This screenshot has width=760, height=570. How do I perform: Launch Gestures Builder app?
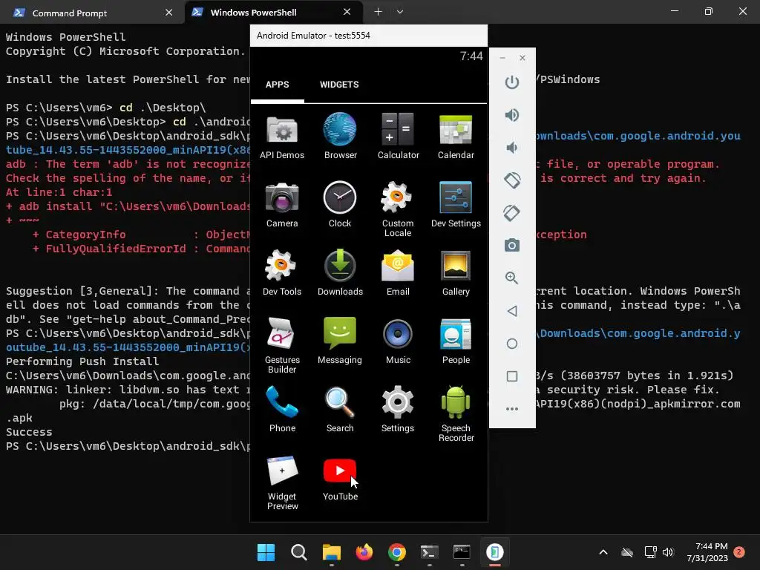click(x=282, y=346)
